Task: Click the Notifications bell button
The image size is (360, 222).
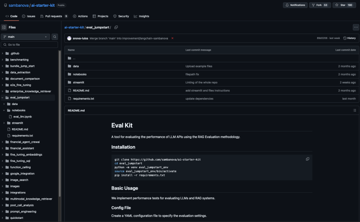Action: (295, 5)
